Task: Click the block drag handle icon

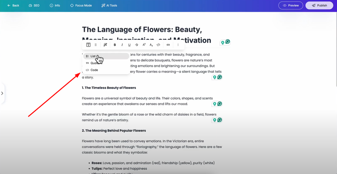Action: (x=96, y=45)
